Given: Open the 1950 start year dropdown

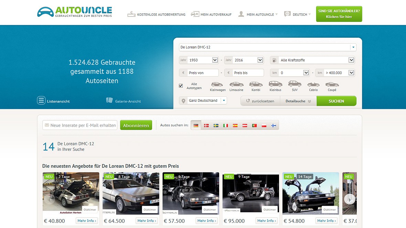Looking at the screenshot, I should click(199, 60).
